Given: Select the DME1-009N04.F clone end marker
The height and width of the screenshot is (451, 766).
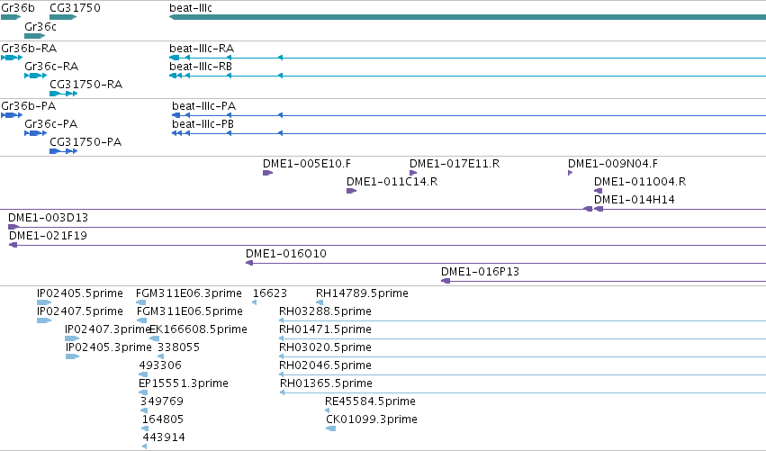Looking at the screenshot, I should [570, 173].
